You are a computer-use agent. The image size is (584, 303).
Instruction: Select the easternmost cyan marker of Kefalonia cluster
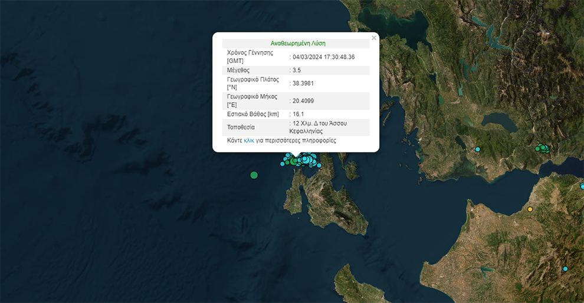(319, 165)
